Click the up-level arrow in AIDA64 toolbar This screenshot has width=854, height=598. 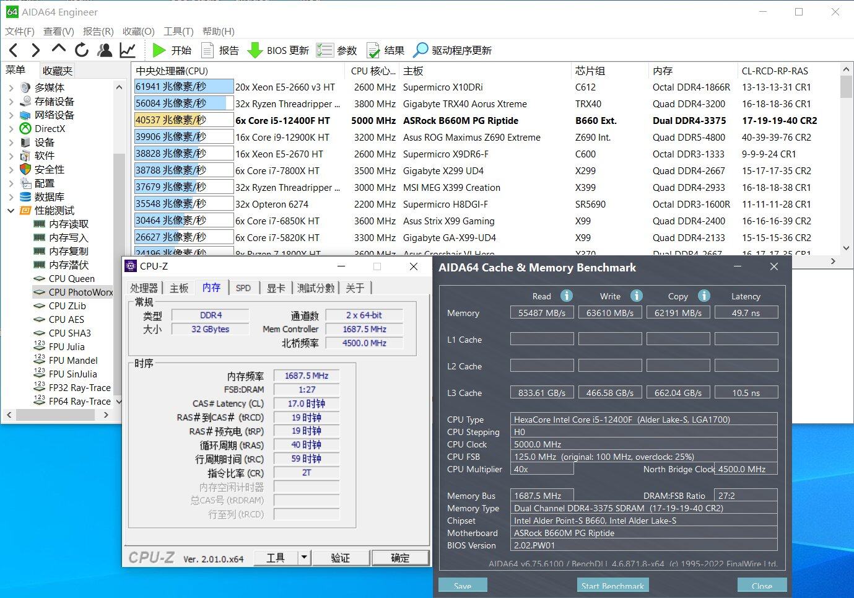58,49
